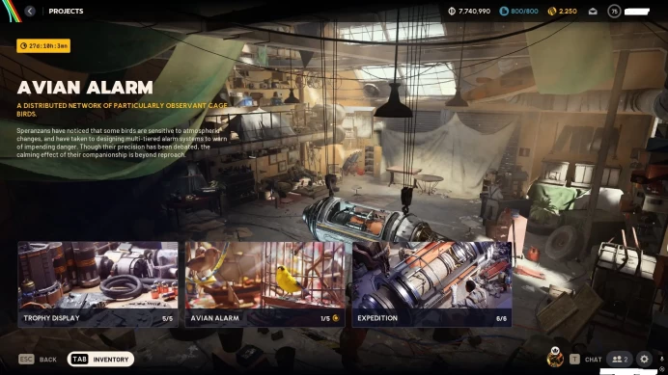668x375 pixels.
Task: Click the level 75 circle badge
Action: pyautogui.click(x=614, y=12)
